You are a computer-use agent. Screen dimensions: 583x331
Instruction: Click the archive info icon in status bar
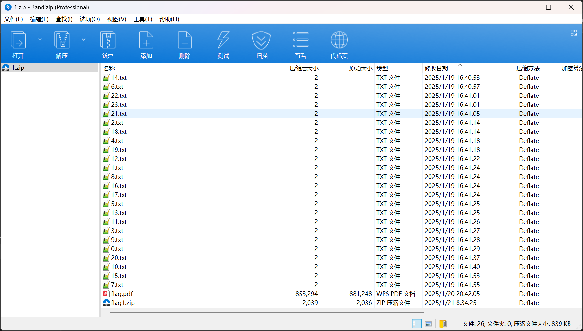[443, 324]
